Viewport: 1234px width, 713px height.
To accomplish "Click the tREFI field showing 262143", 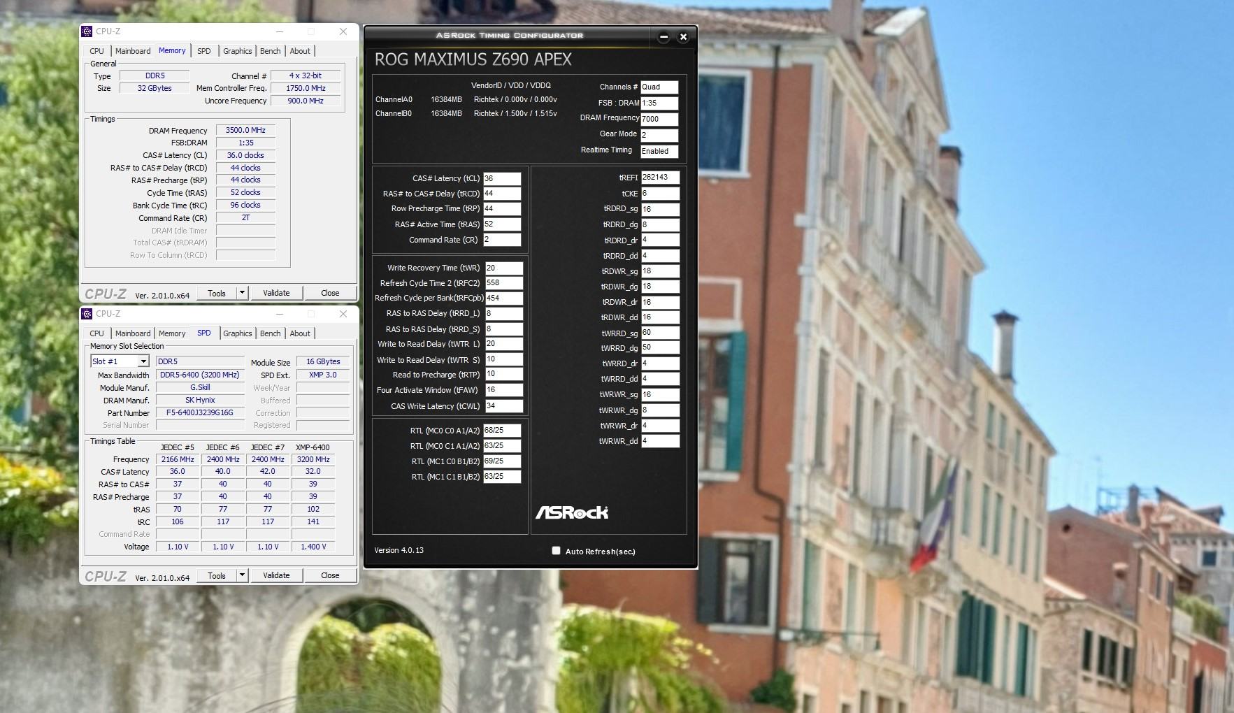I will click(660, 178).
